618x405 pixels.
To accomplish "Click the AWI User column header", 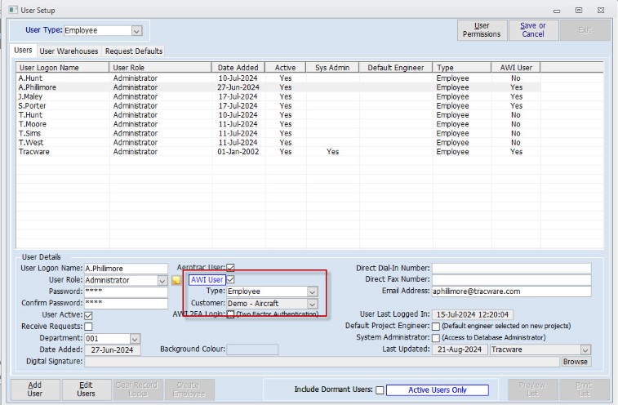I will (516, 68).
